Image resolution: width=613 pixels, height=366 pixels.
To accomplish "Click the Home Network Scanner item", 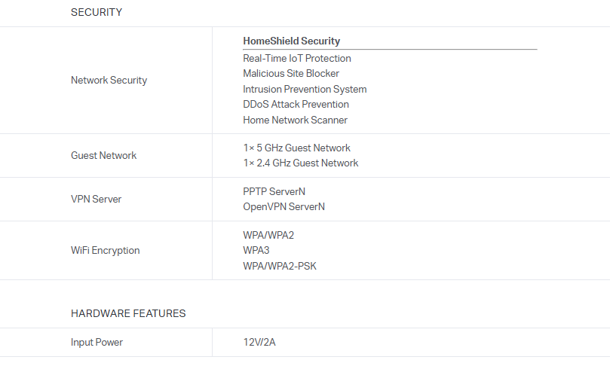I will [x=295, y=120].
